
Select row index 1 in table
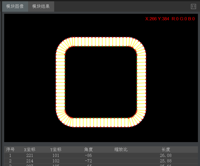tap(10, 155)
